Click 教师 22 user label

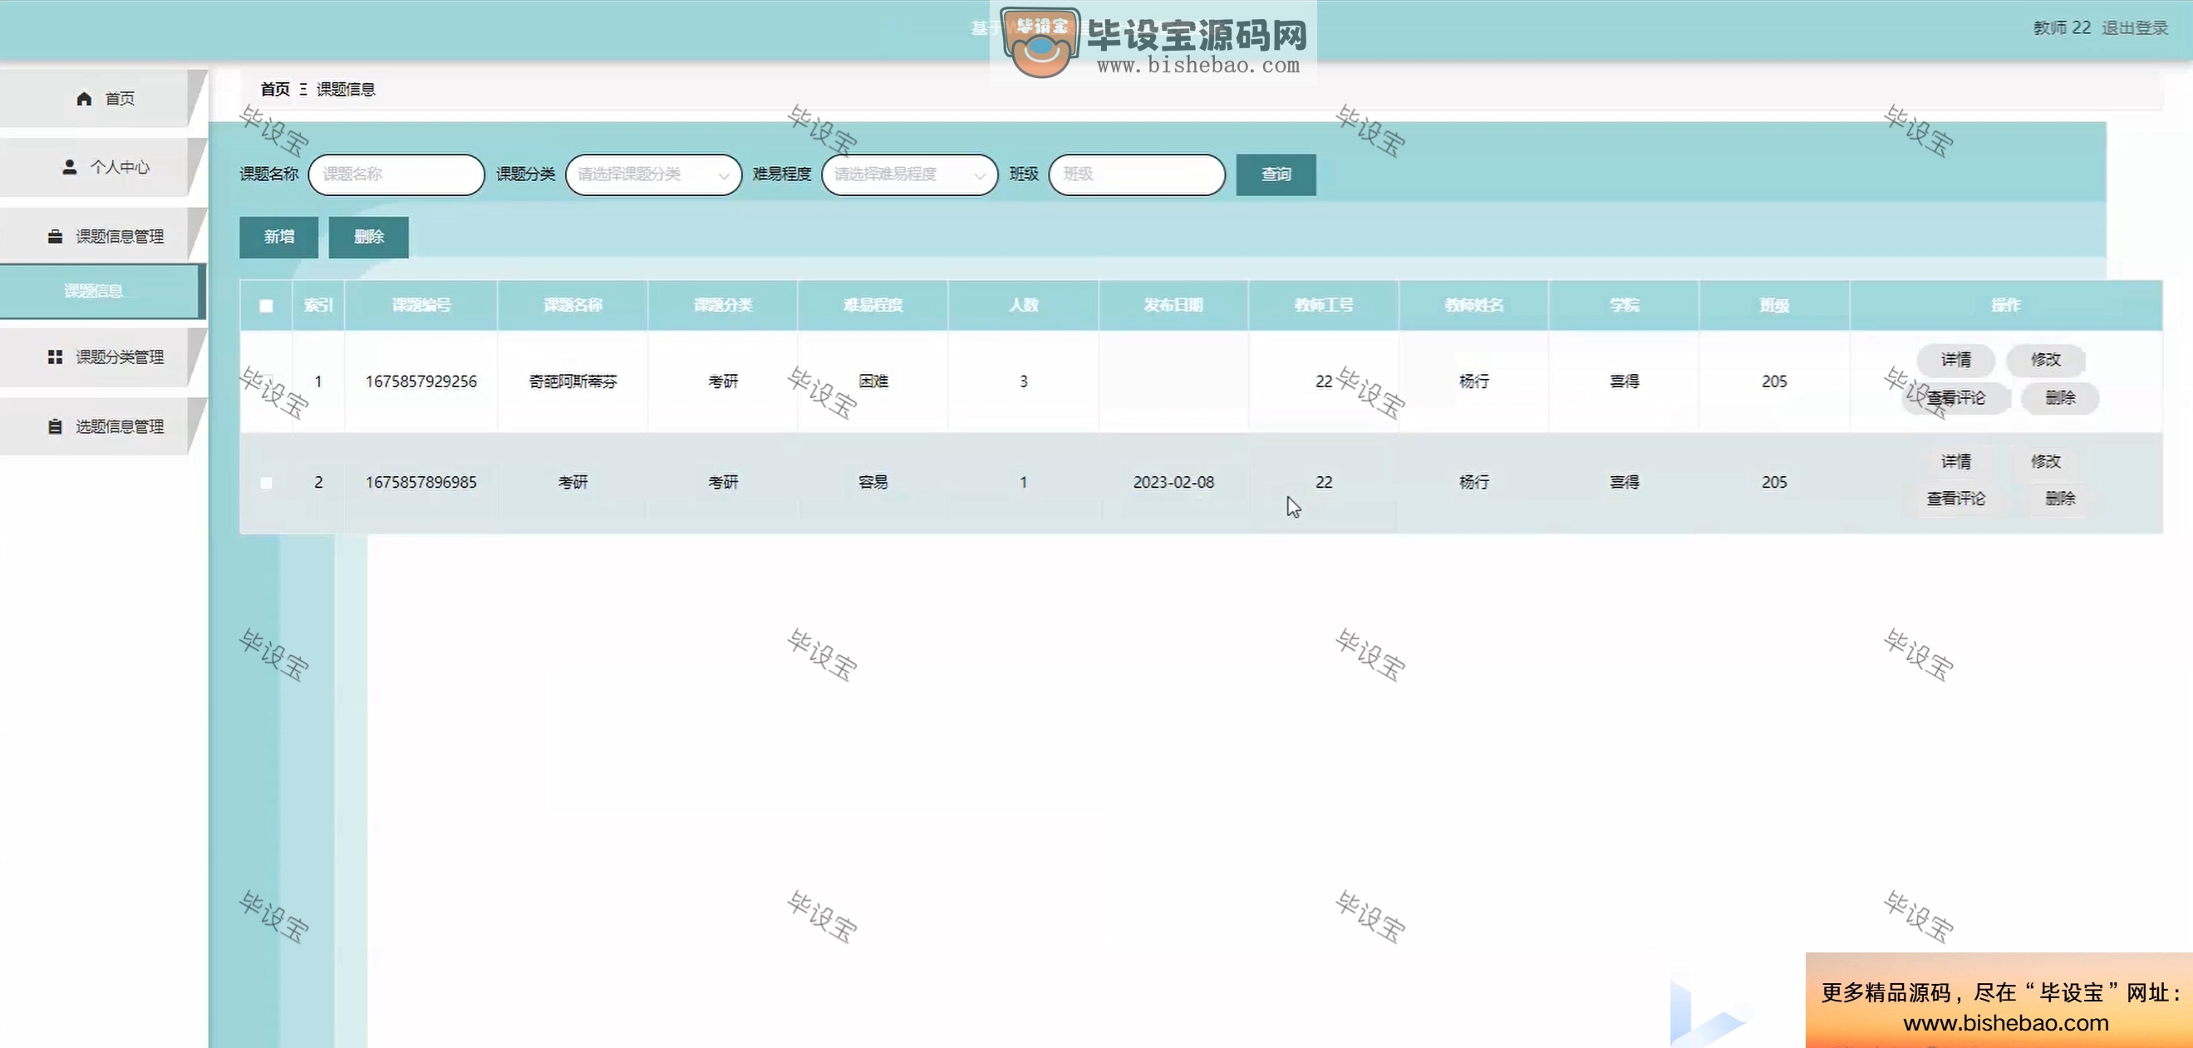tap(2061, 28)
